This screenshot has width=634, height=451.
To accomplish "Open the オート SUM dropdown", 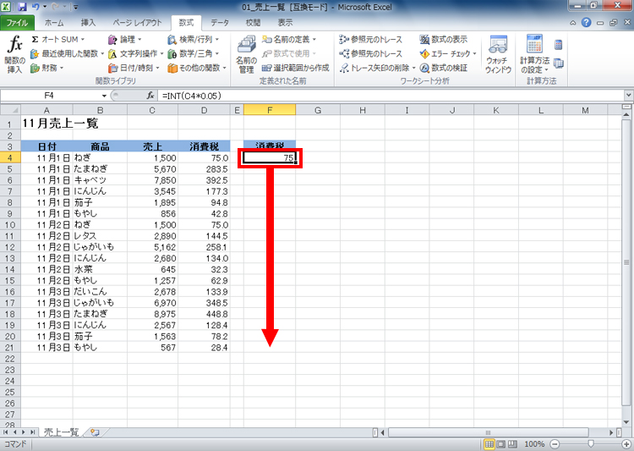I will (57, 39).
